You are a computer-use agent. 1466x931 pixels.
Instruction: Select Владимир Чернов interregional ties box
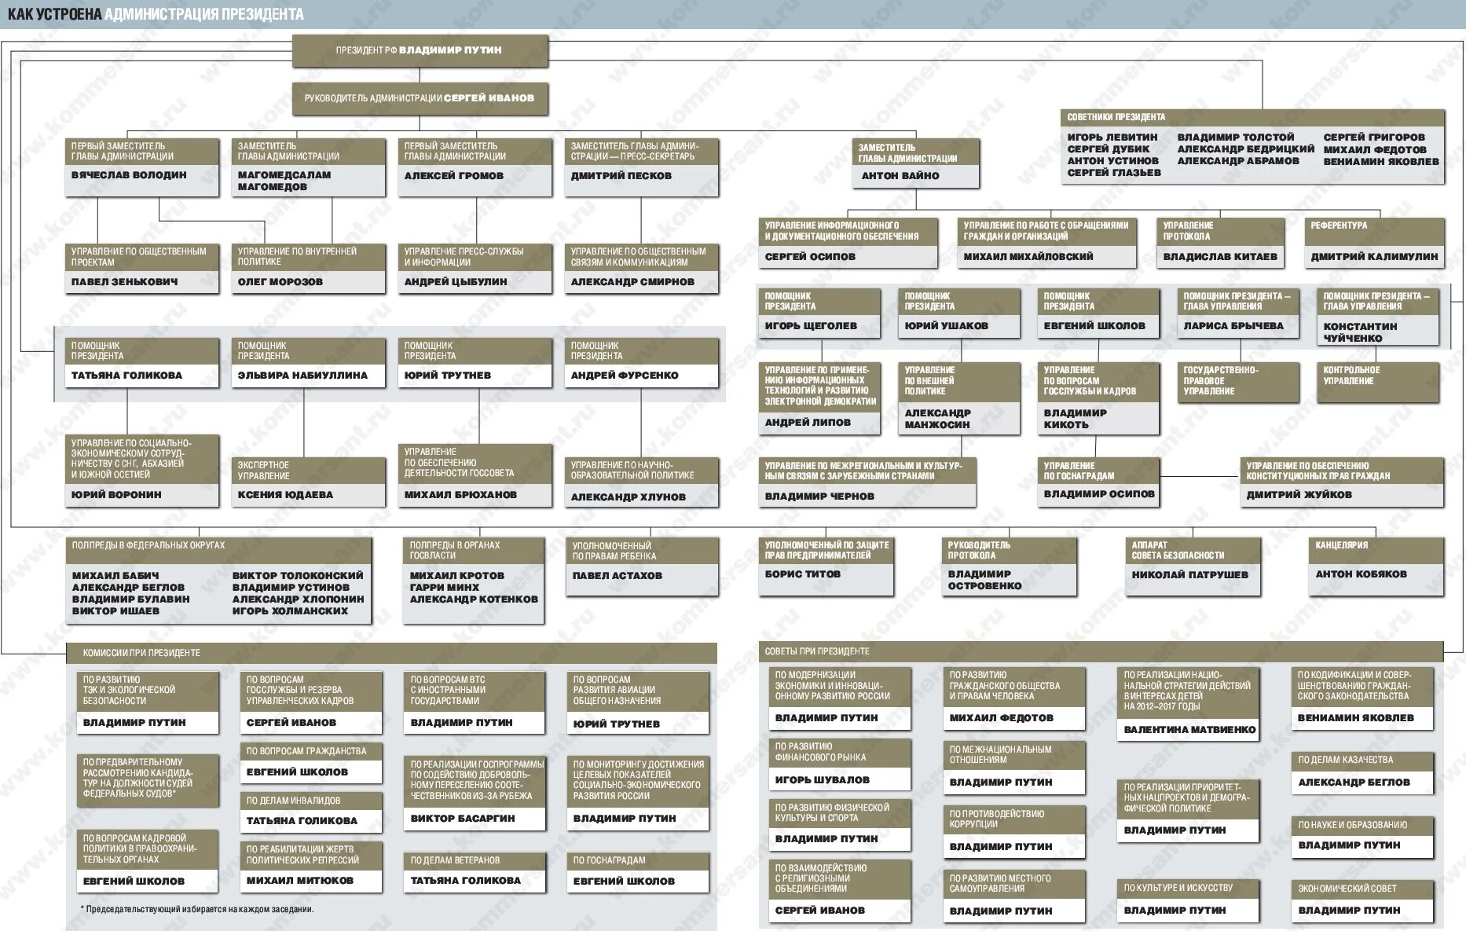(x=867, y=482)
